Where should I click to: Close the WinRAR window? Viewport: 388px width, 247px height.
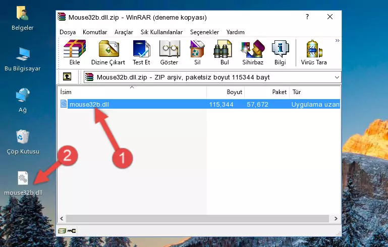(x=330, y=17)
